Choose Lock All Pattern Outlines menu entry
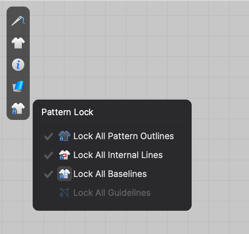This screenshot has width=249, height=234. coord(112,136)
